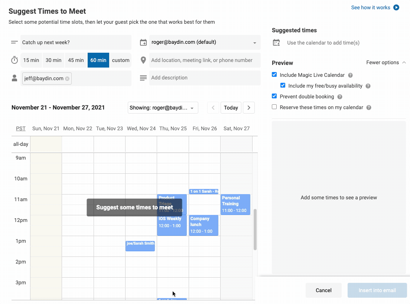Screen dimensions: 410x304
Task: Collapse the preview with Fewer options
Action: (x=386, y=62)
